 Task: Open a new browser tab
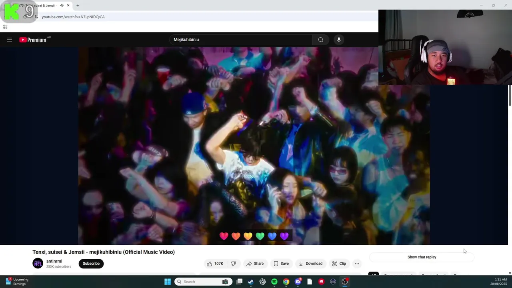78,6
